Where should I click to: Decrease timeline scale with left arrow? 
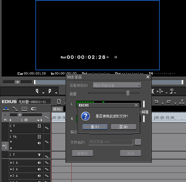10,120
